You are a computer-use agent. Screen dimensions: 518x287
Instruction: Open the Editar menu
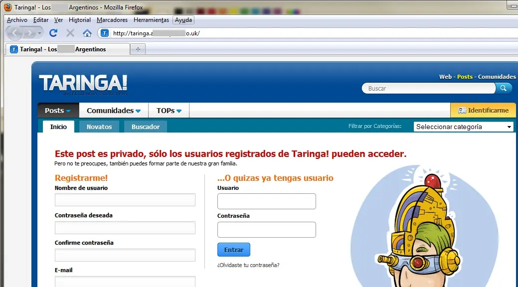tap(41, 20)
